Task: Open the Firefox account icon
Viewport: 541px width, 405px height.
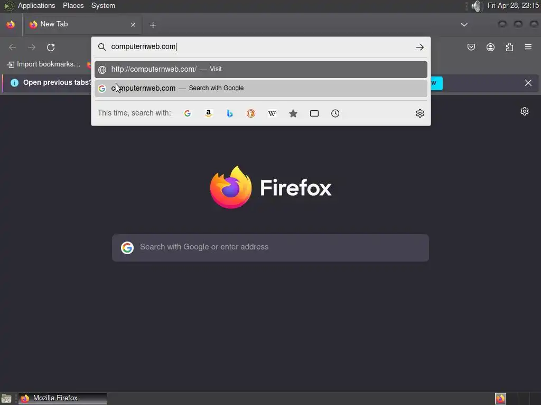Action: pyautogui.click(x=490, y=47)
